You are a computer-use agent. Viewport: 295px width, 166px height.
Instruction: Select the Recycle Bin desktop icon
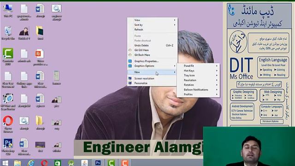[8, 33]
